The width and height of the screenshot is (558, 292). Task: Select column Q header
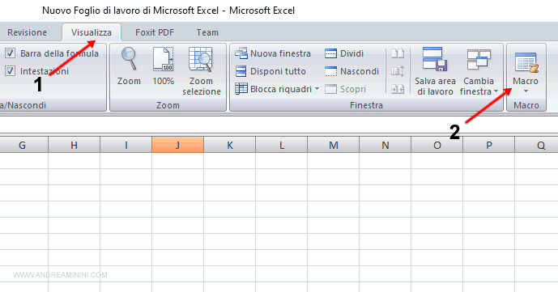[x=537, y=145]
